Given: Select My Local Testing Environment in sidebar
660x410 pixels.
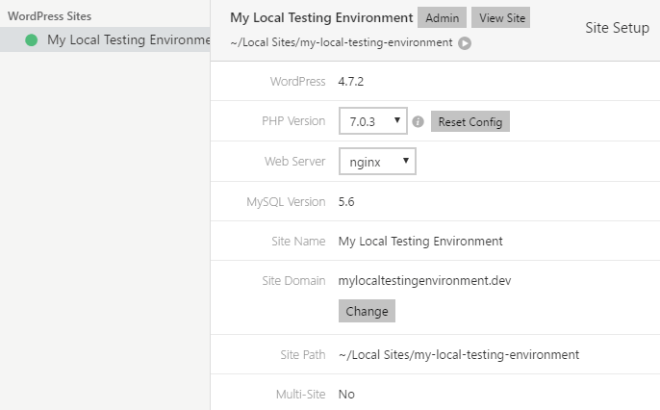Looking at the screenshot, I should tap(105, 39).
